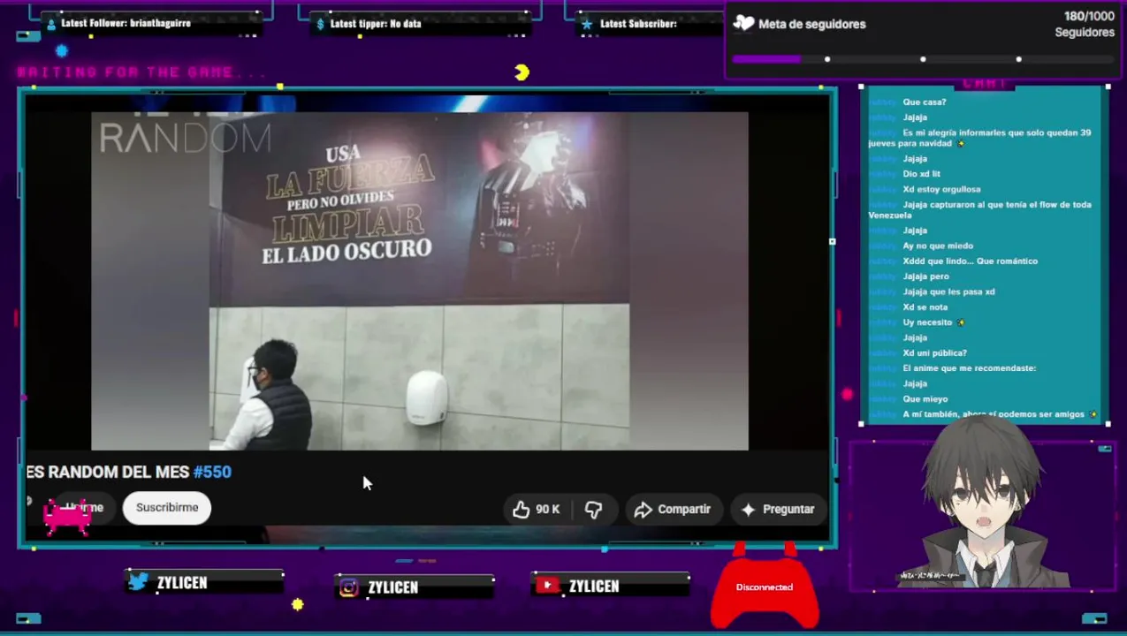This screenshot has height=636, width=1127.
Task: Click the chat message about 39 jueves para navidad
Action: click(979, 138)
